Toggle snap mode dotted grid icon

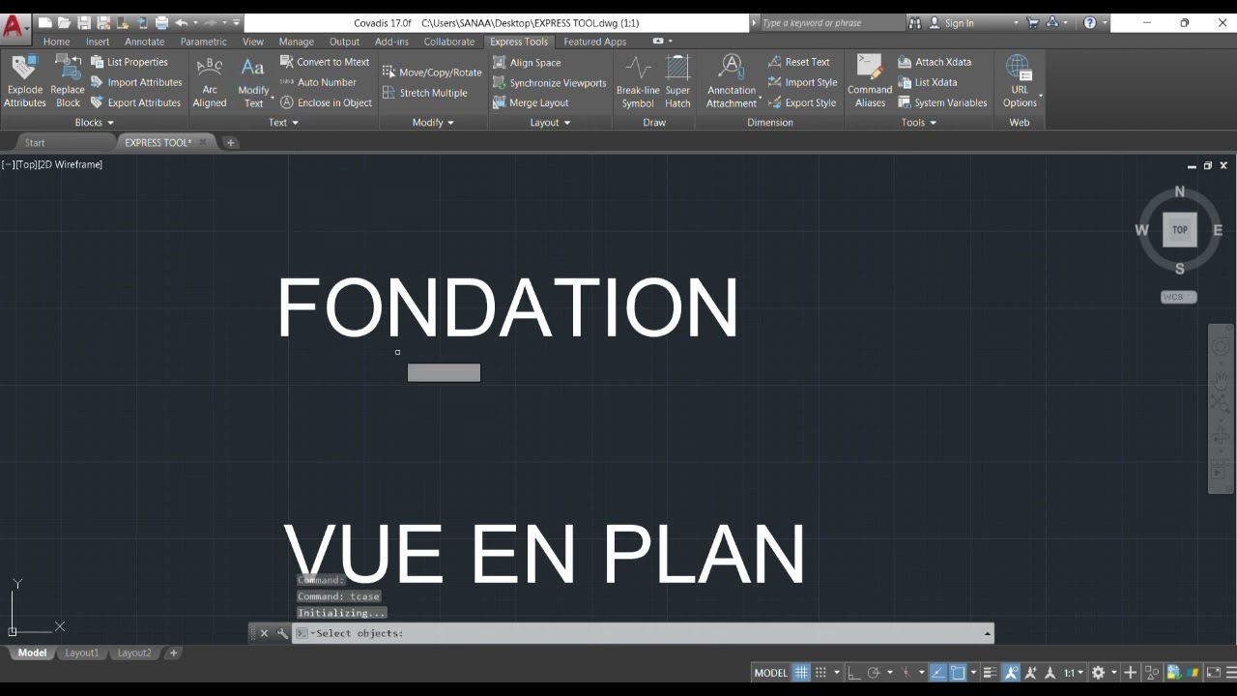[x=820, y=673]
